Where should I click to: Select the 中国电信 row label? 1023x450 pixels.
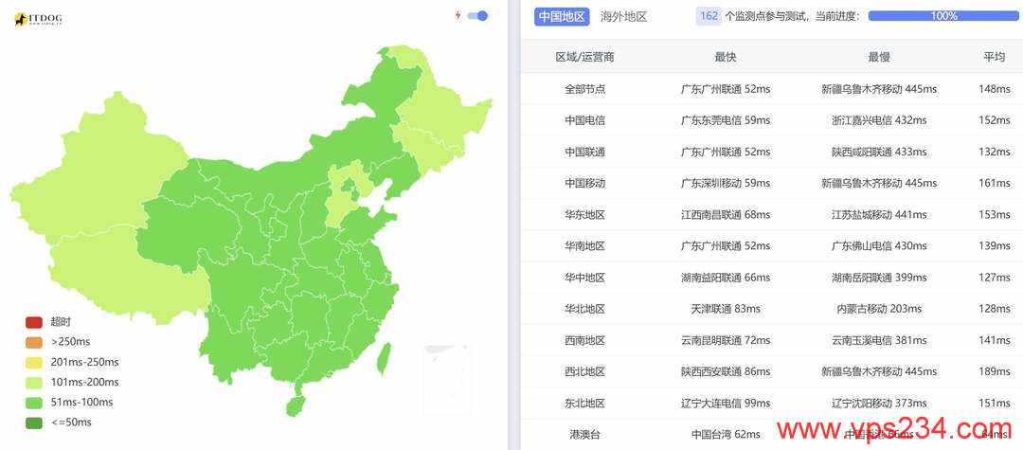584,120
